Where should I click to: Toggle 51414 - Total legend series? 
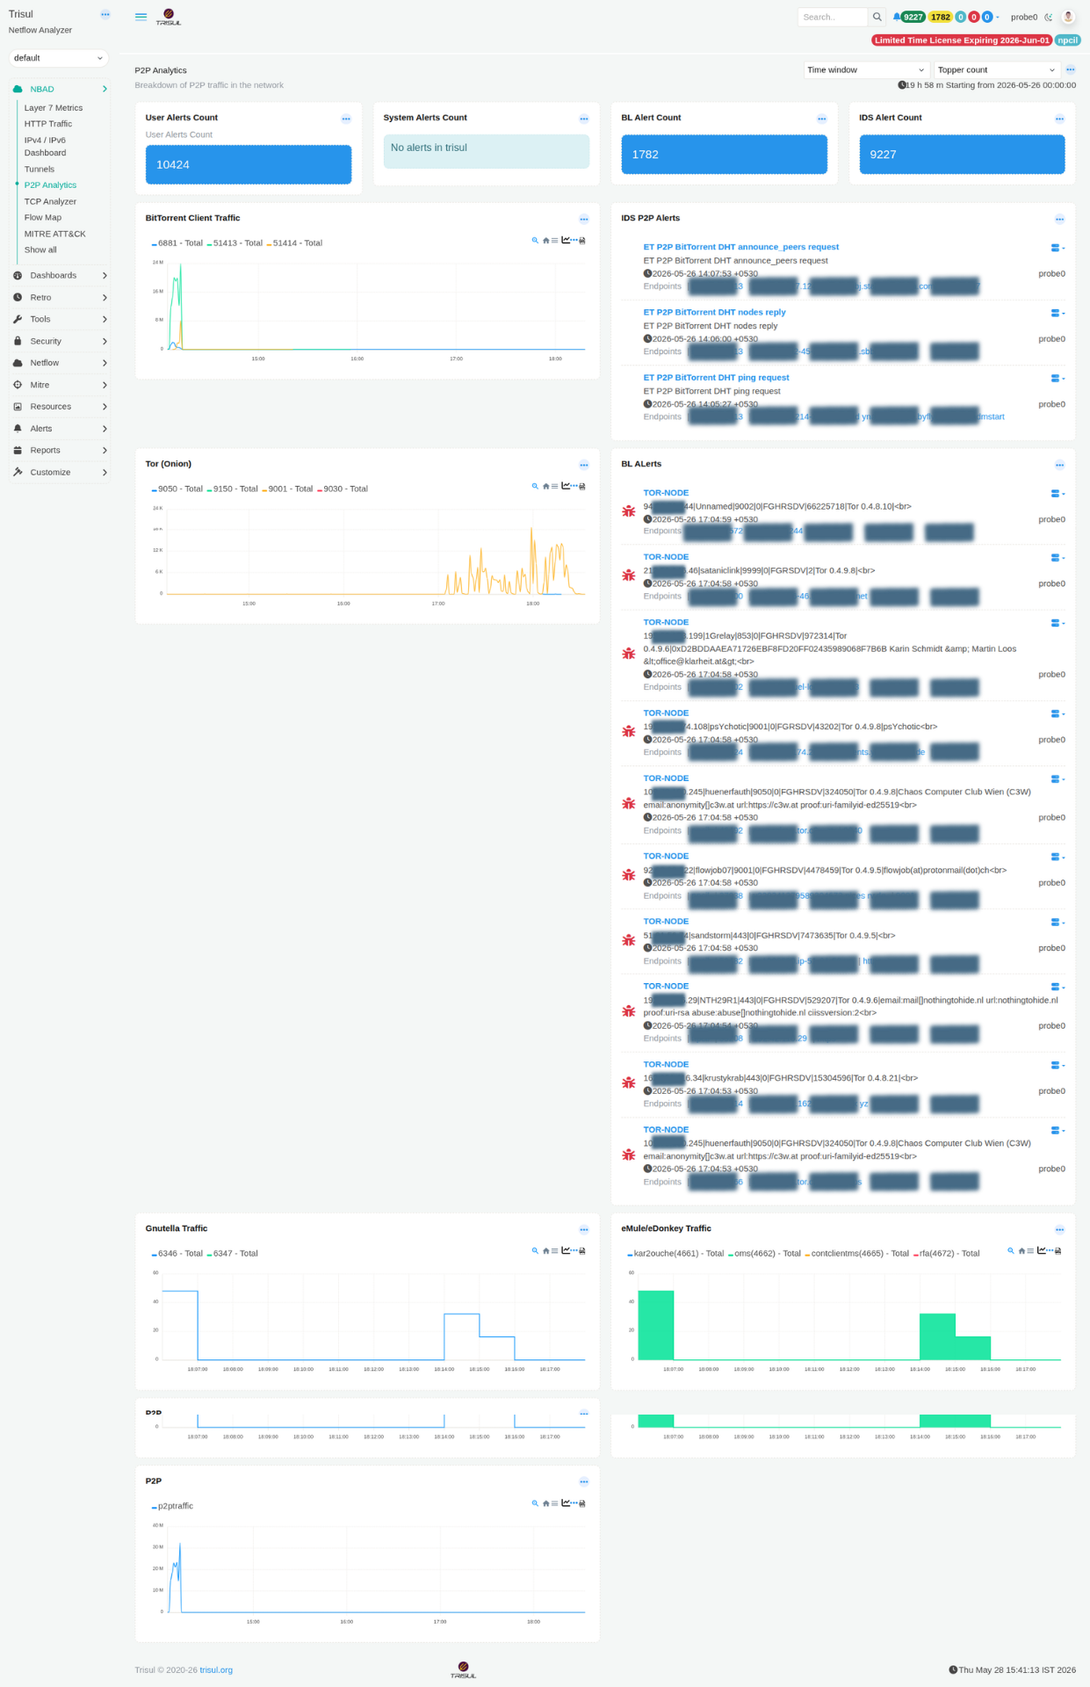coord(294,243)
